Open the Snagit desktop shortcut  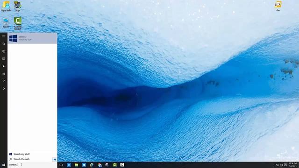pos(18,6)
